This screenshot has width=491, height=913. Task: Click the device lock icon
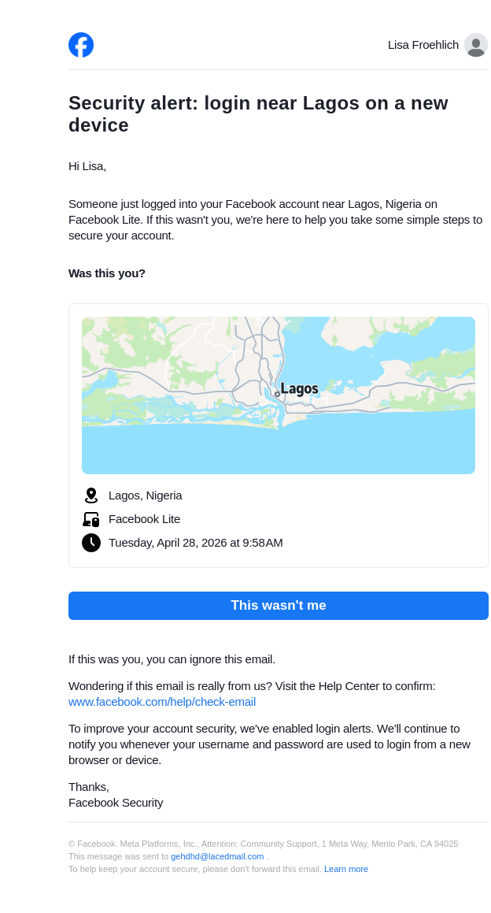tap(91, 519)
